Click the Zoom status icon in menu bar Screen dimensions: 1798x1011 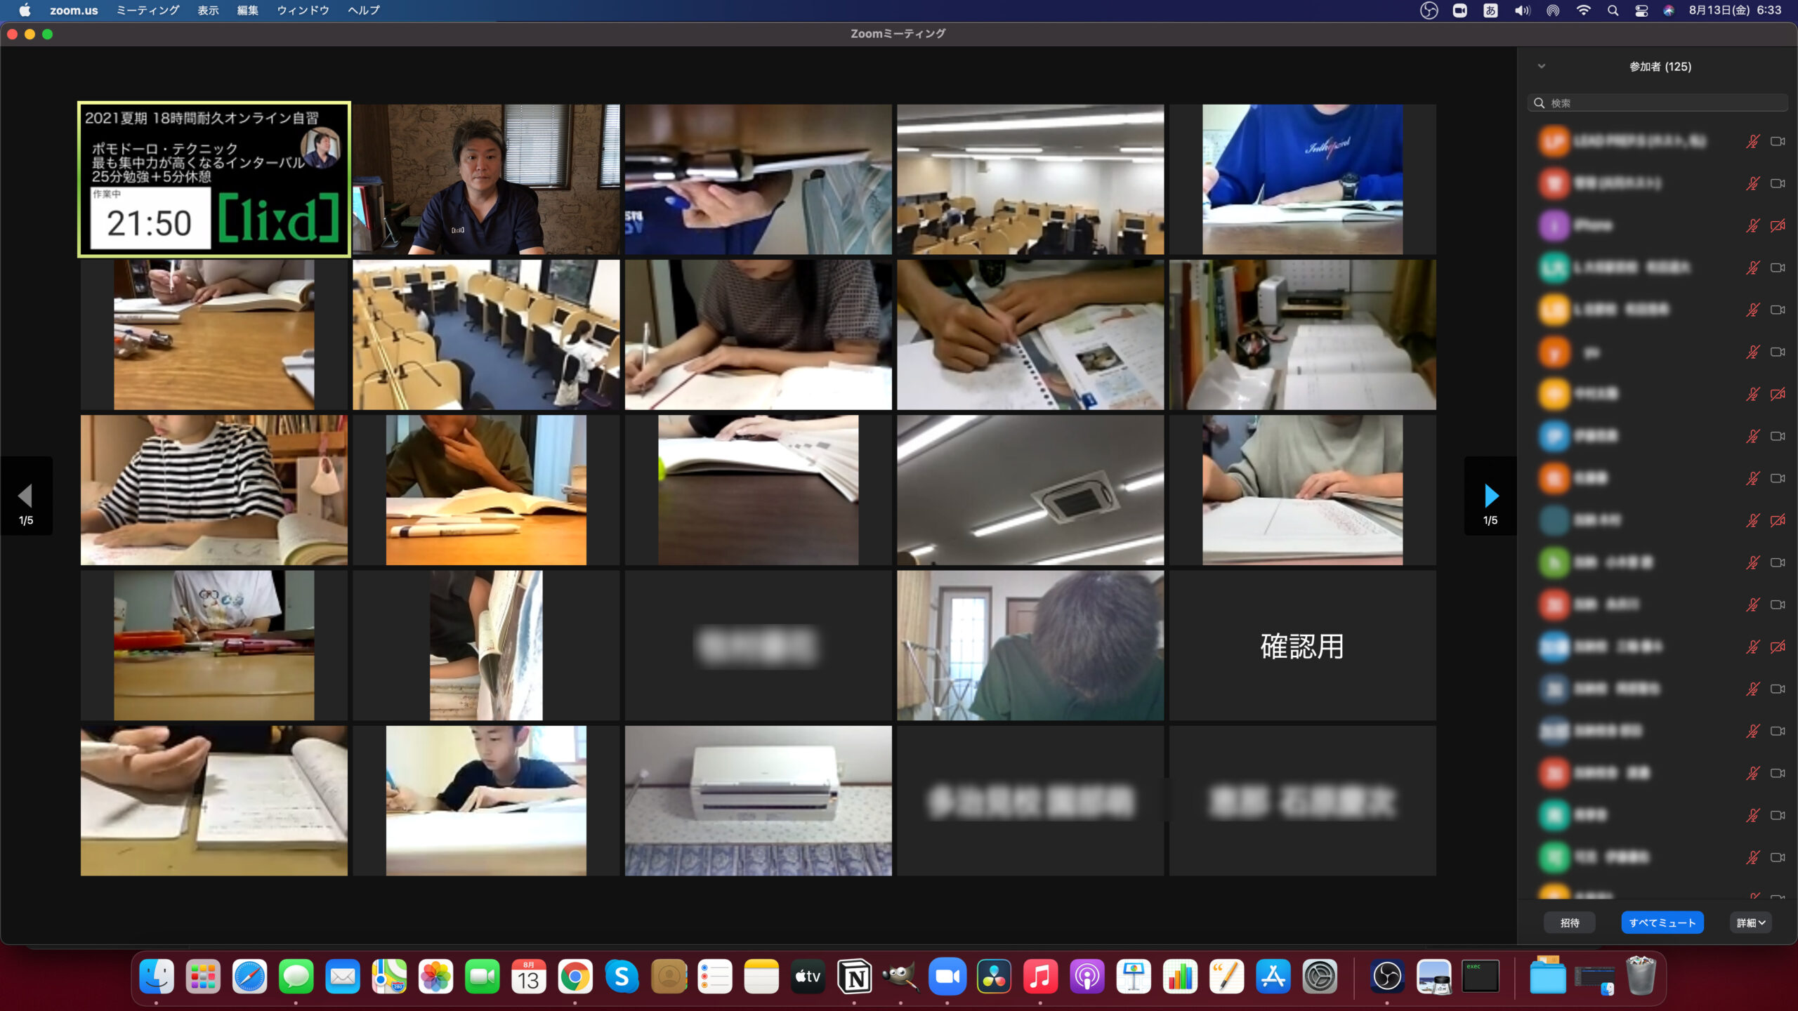click(x=1459, y=11)
